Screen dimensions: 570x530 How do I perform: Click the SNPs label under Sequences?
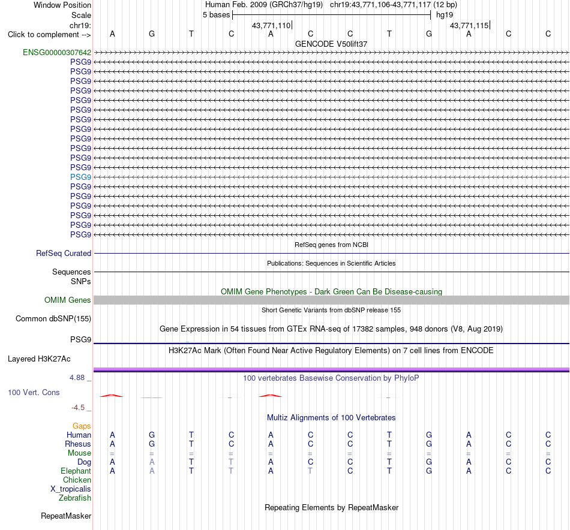[81, 282]
